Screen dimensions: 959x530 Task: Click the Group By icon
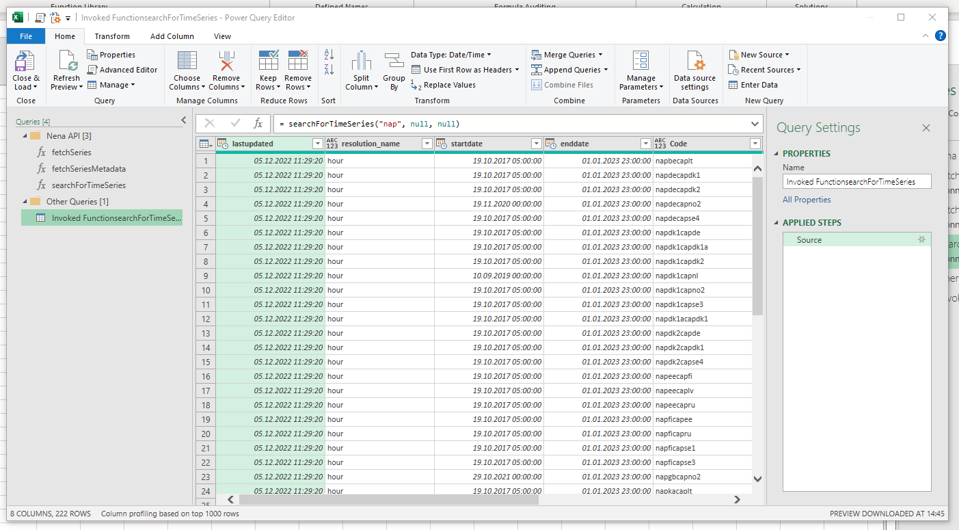[394, 60]
